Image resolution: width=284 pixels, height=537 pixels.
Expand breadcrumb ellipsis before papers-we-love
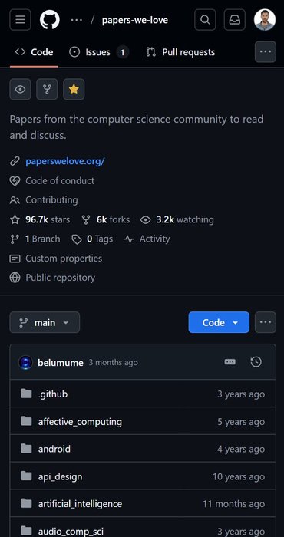(x=77, y=20)
